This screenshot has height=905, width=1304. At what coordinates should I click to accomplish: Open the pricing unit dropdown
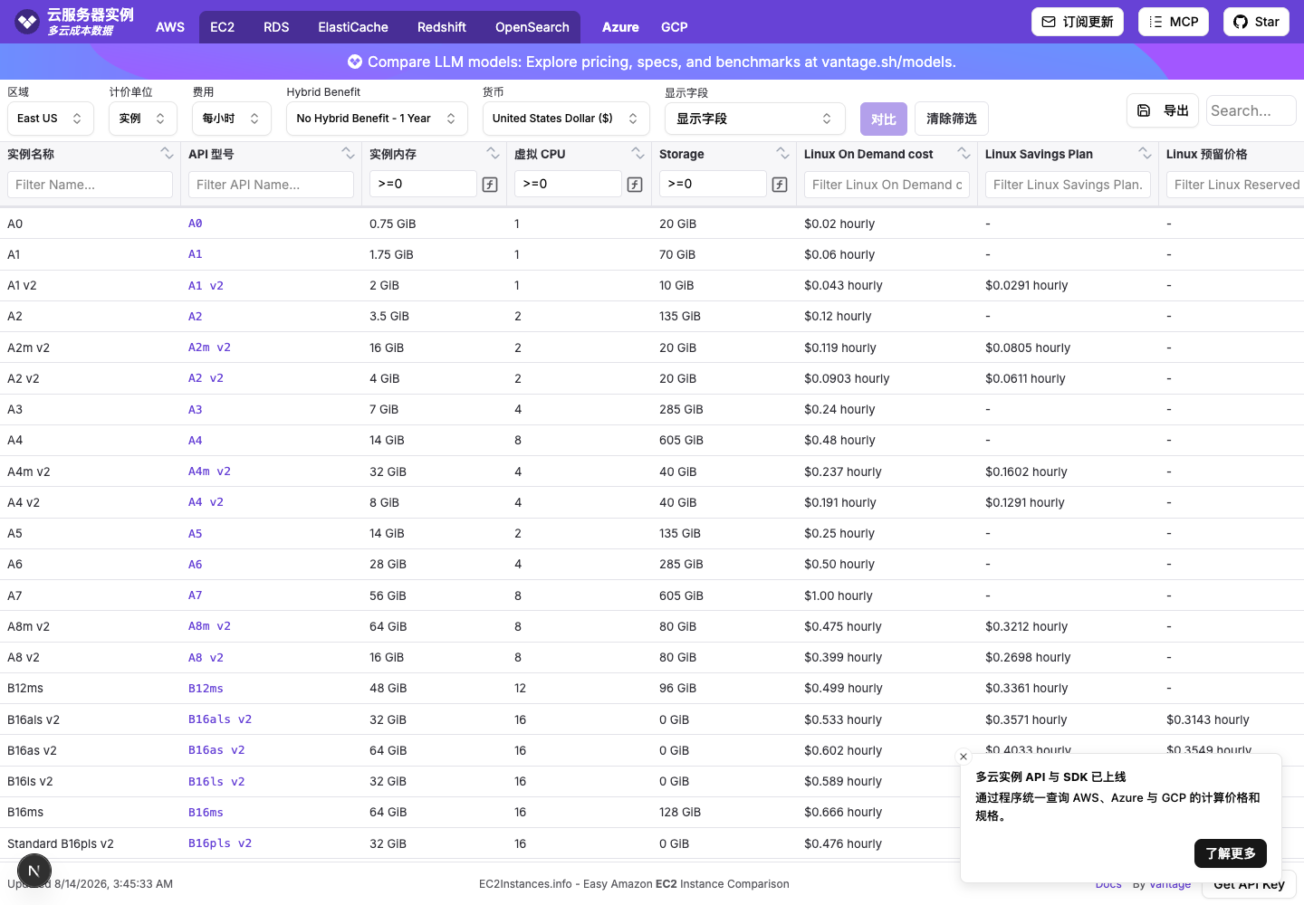point(143,119)
